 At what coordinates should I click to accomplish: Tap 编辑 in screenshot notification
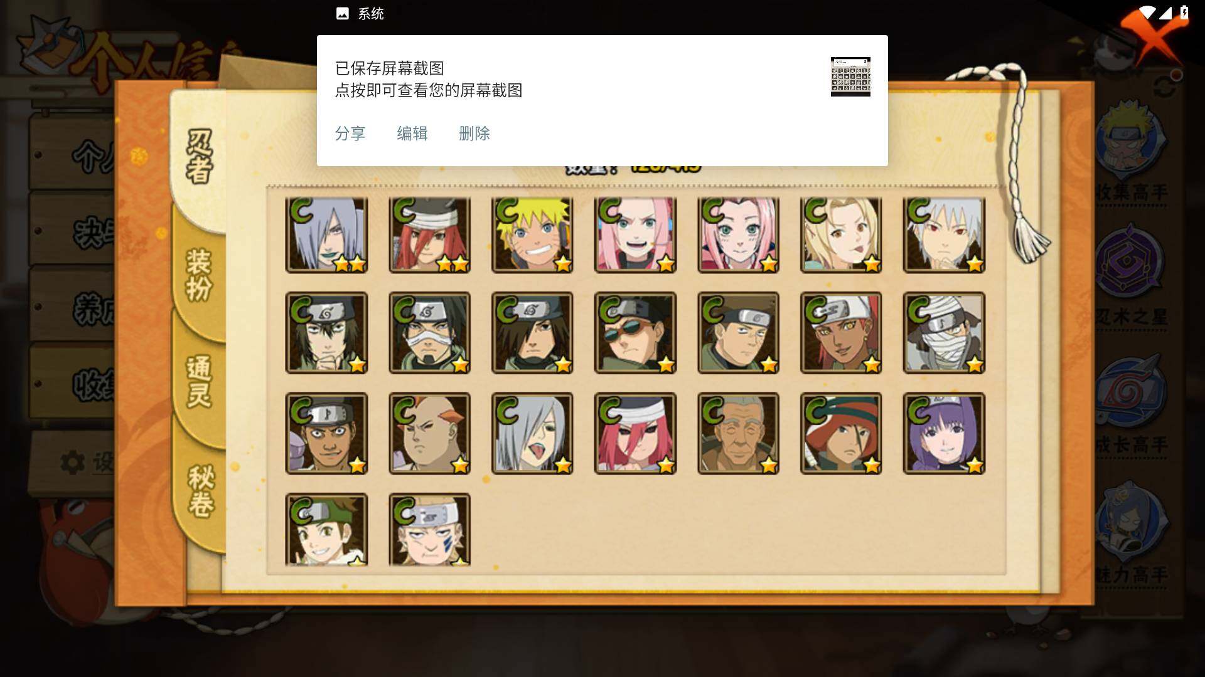(412, 134)
